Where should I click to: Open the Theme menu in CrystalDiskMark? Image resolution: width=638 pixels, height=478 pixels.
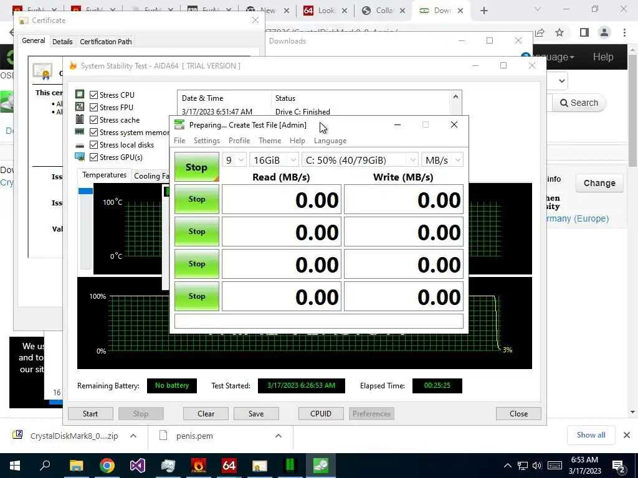click(x=270, y=141)
